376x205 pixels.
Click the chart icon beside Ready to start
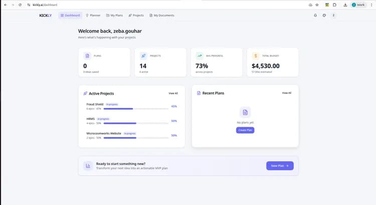[x=88, y=166]
